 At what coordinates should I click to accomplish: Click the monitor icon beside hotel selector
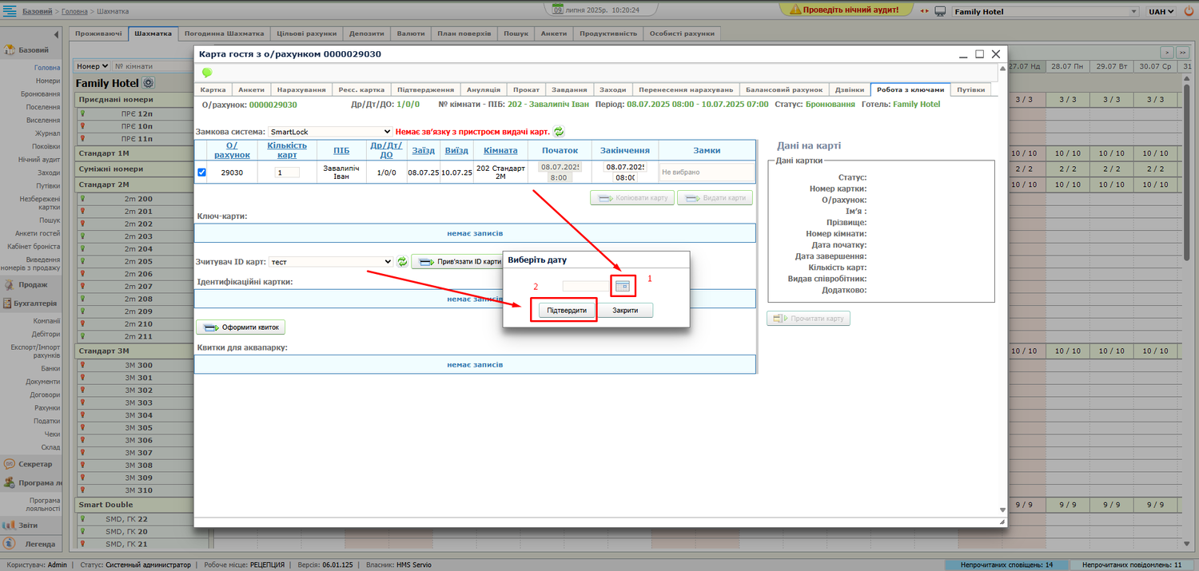coord(940,12)
